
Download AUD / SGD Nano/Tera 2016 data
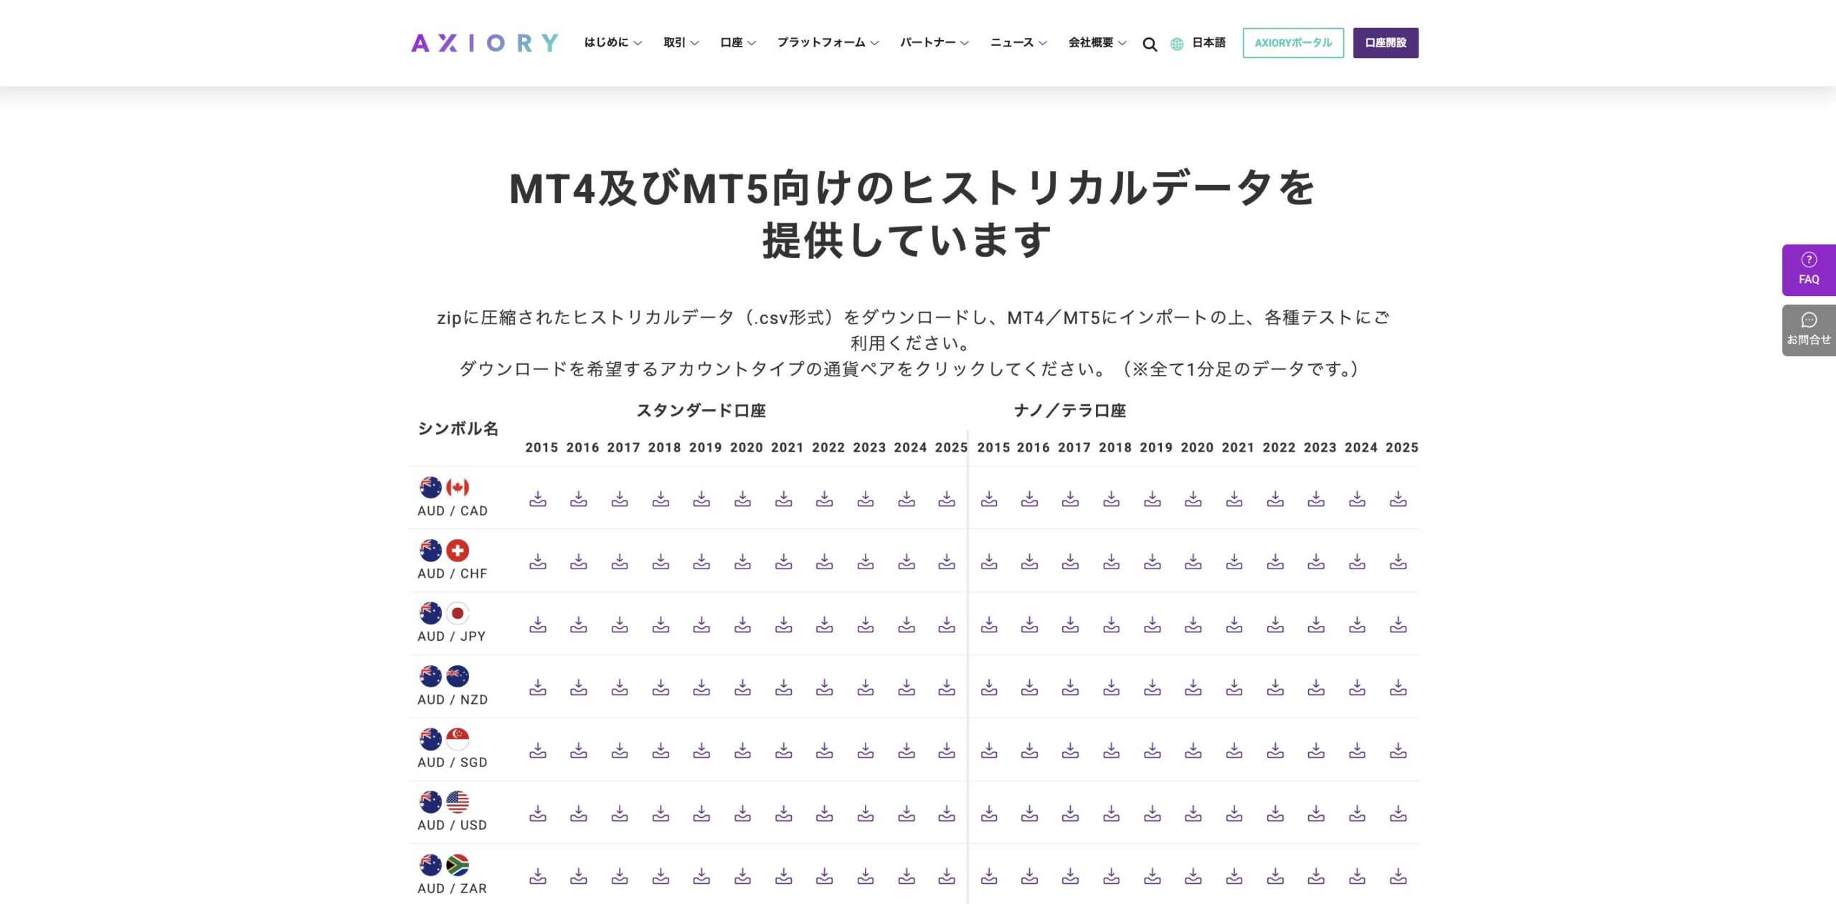[1029, 751]
